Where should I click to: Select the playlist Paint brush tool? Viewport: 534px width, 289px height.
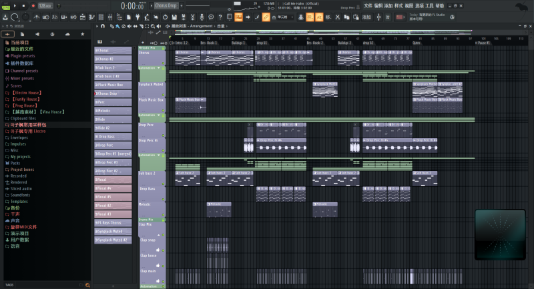[x=117, y=26]
